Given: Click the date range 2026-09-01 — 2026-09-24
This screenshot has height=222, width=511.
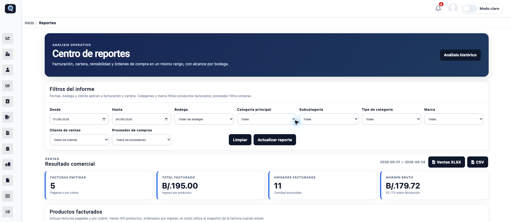Looking at the screenshot, I should tap(402, 162).
